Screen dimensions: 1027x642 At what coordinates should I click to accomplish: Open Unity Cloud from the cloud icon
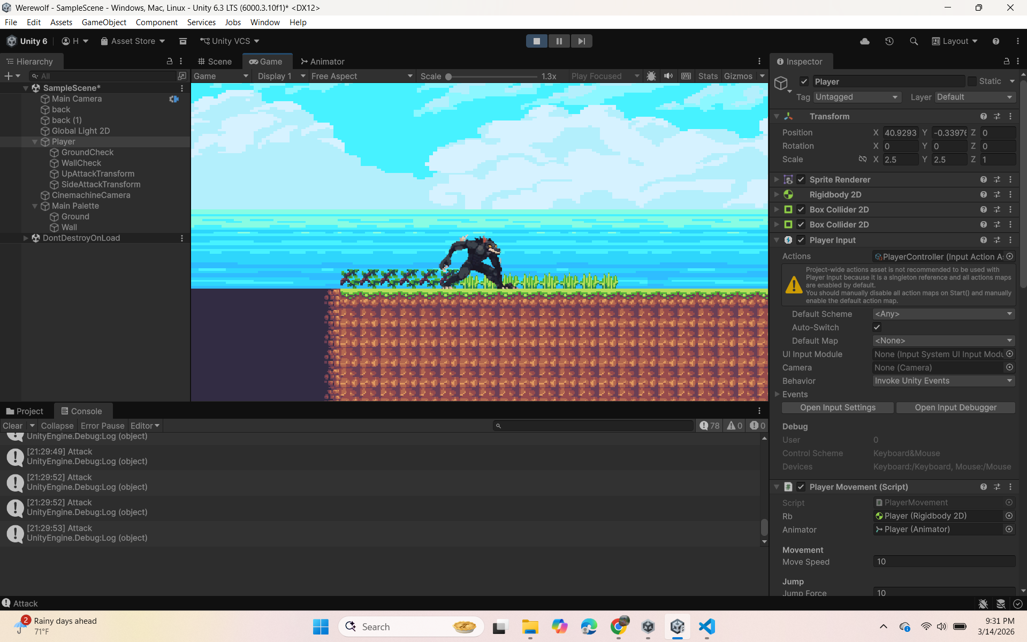tap(864, 41)
